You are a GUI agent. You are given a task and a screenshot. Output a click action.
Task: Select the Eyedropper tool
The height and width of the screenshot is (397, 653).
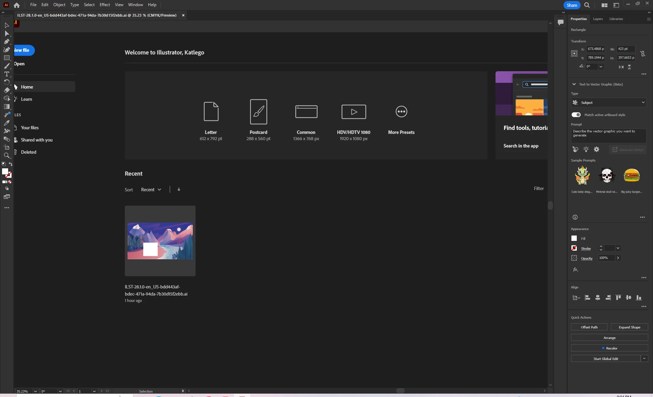(x=6, y=123)
